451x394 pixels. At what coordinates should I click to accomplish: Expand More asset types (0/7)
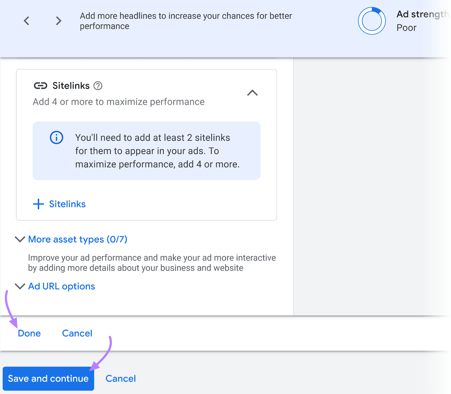coord(77,239)
